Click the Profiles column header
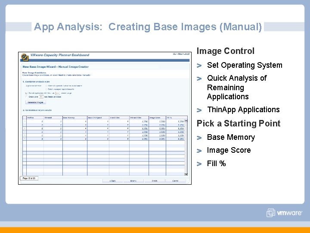Image resolution: width=310 pixels, height=233 pixels. [35, 118]
